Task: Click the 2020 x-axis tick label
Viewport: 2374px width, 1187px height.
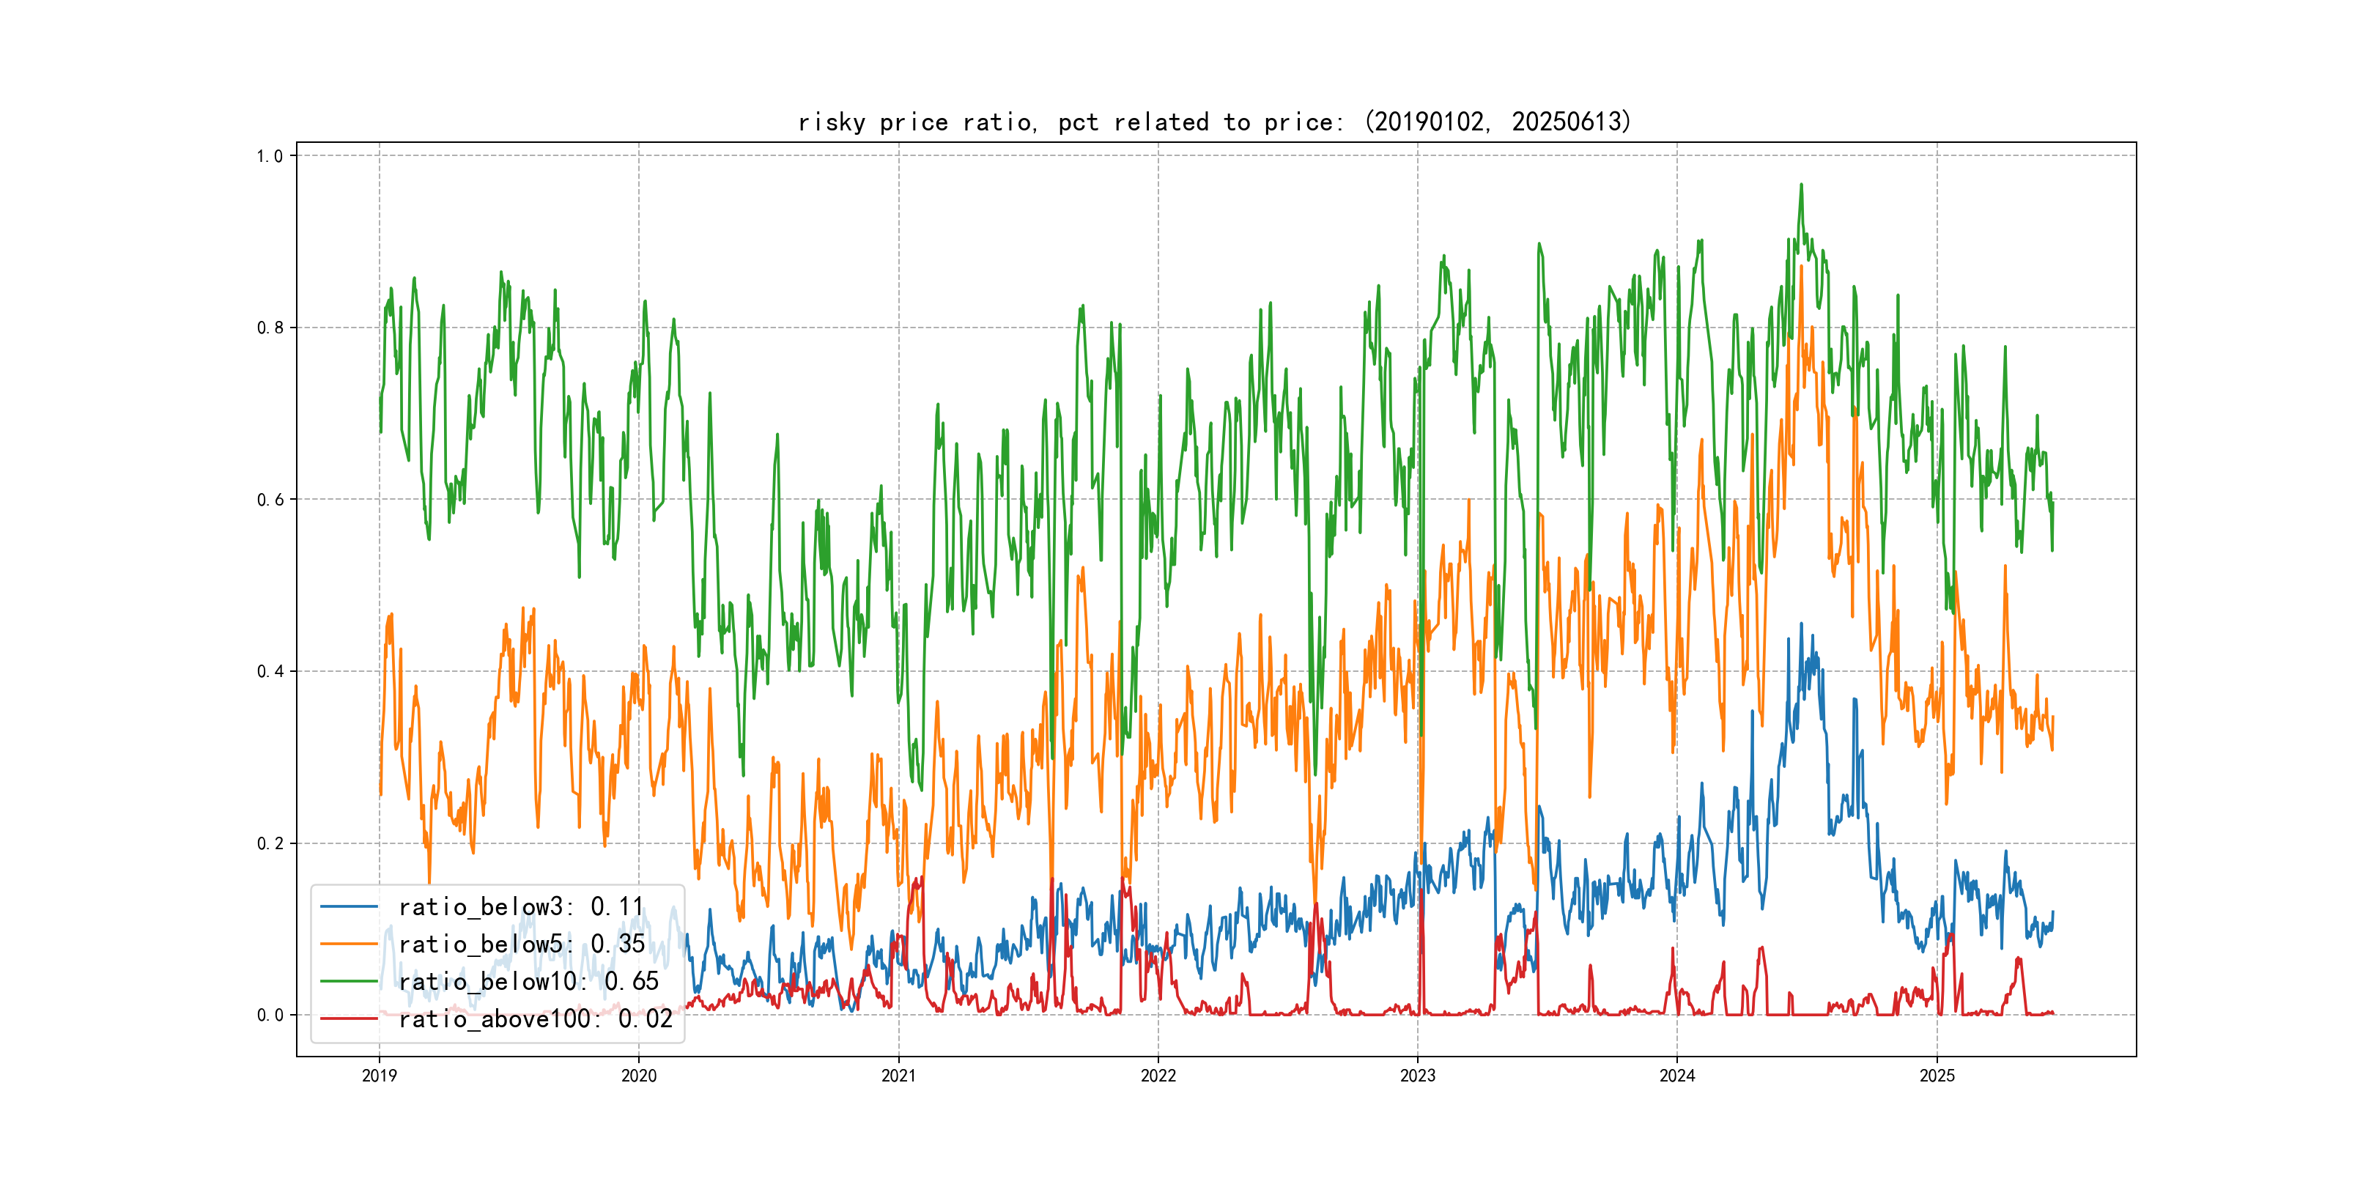Action: pyautogui.click(x=639, y=1076)
